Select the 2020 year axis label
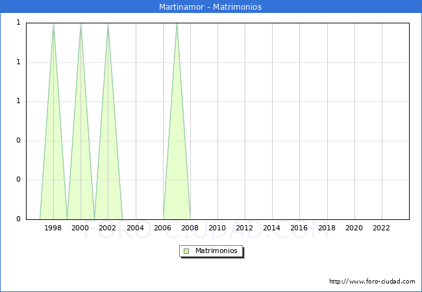 point(354,228)
